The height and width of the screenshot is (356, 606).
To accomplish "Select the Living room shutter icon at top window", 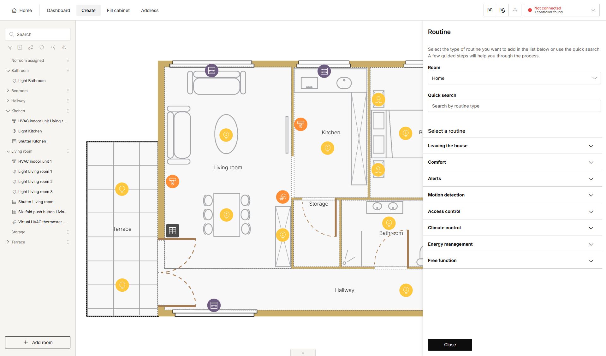I will pyautogui.click(x=212, y=71).
